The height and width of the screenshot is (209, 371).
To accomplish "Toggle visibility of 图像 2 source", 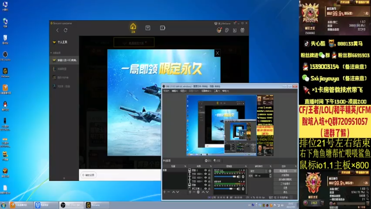I will [x=205, y=170].
